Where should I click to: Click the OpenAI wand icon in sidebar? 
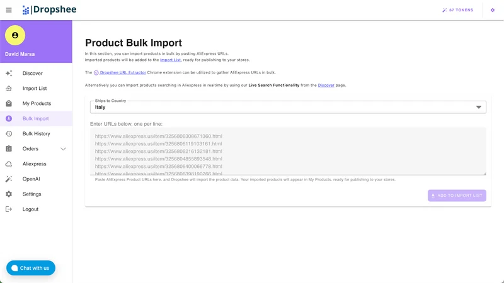click(x=9, y=179)
